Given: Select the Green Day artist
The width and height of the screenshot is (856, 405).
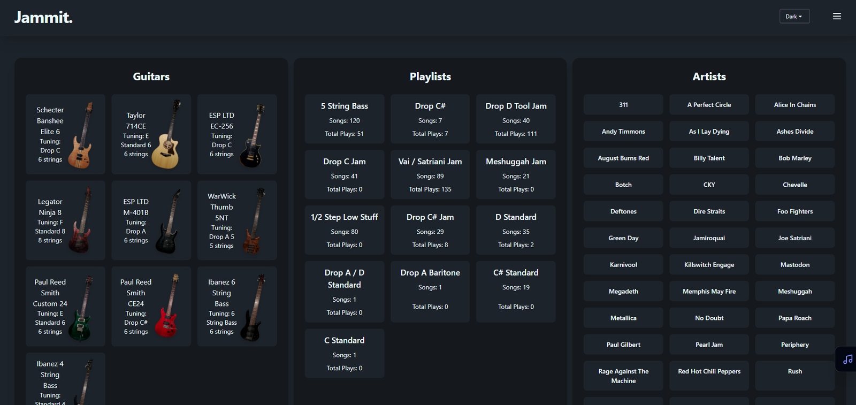Looking at the screenshot, I should [623, 238].
